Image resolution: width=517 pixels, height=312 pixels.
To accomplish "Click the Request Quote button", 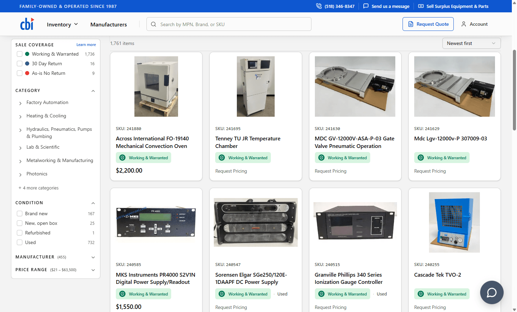I will coord(428,24).
